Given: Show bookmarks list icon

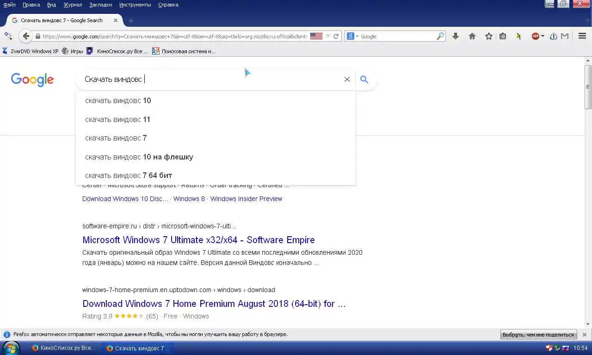Looking at the screenshot, I should click(x=503, y=36).
